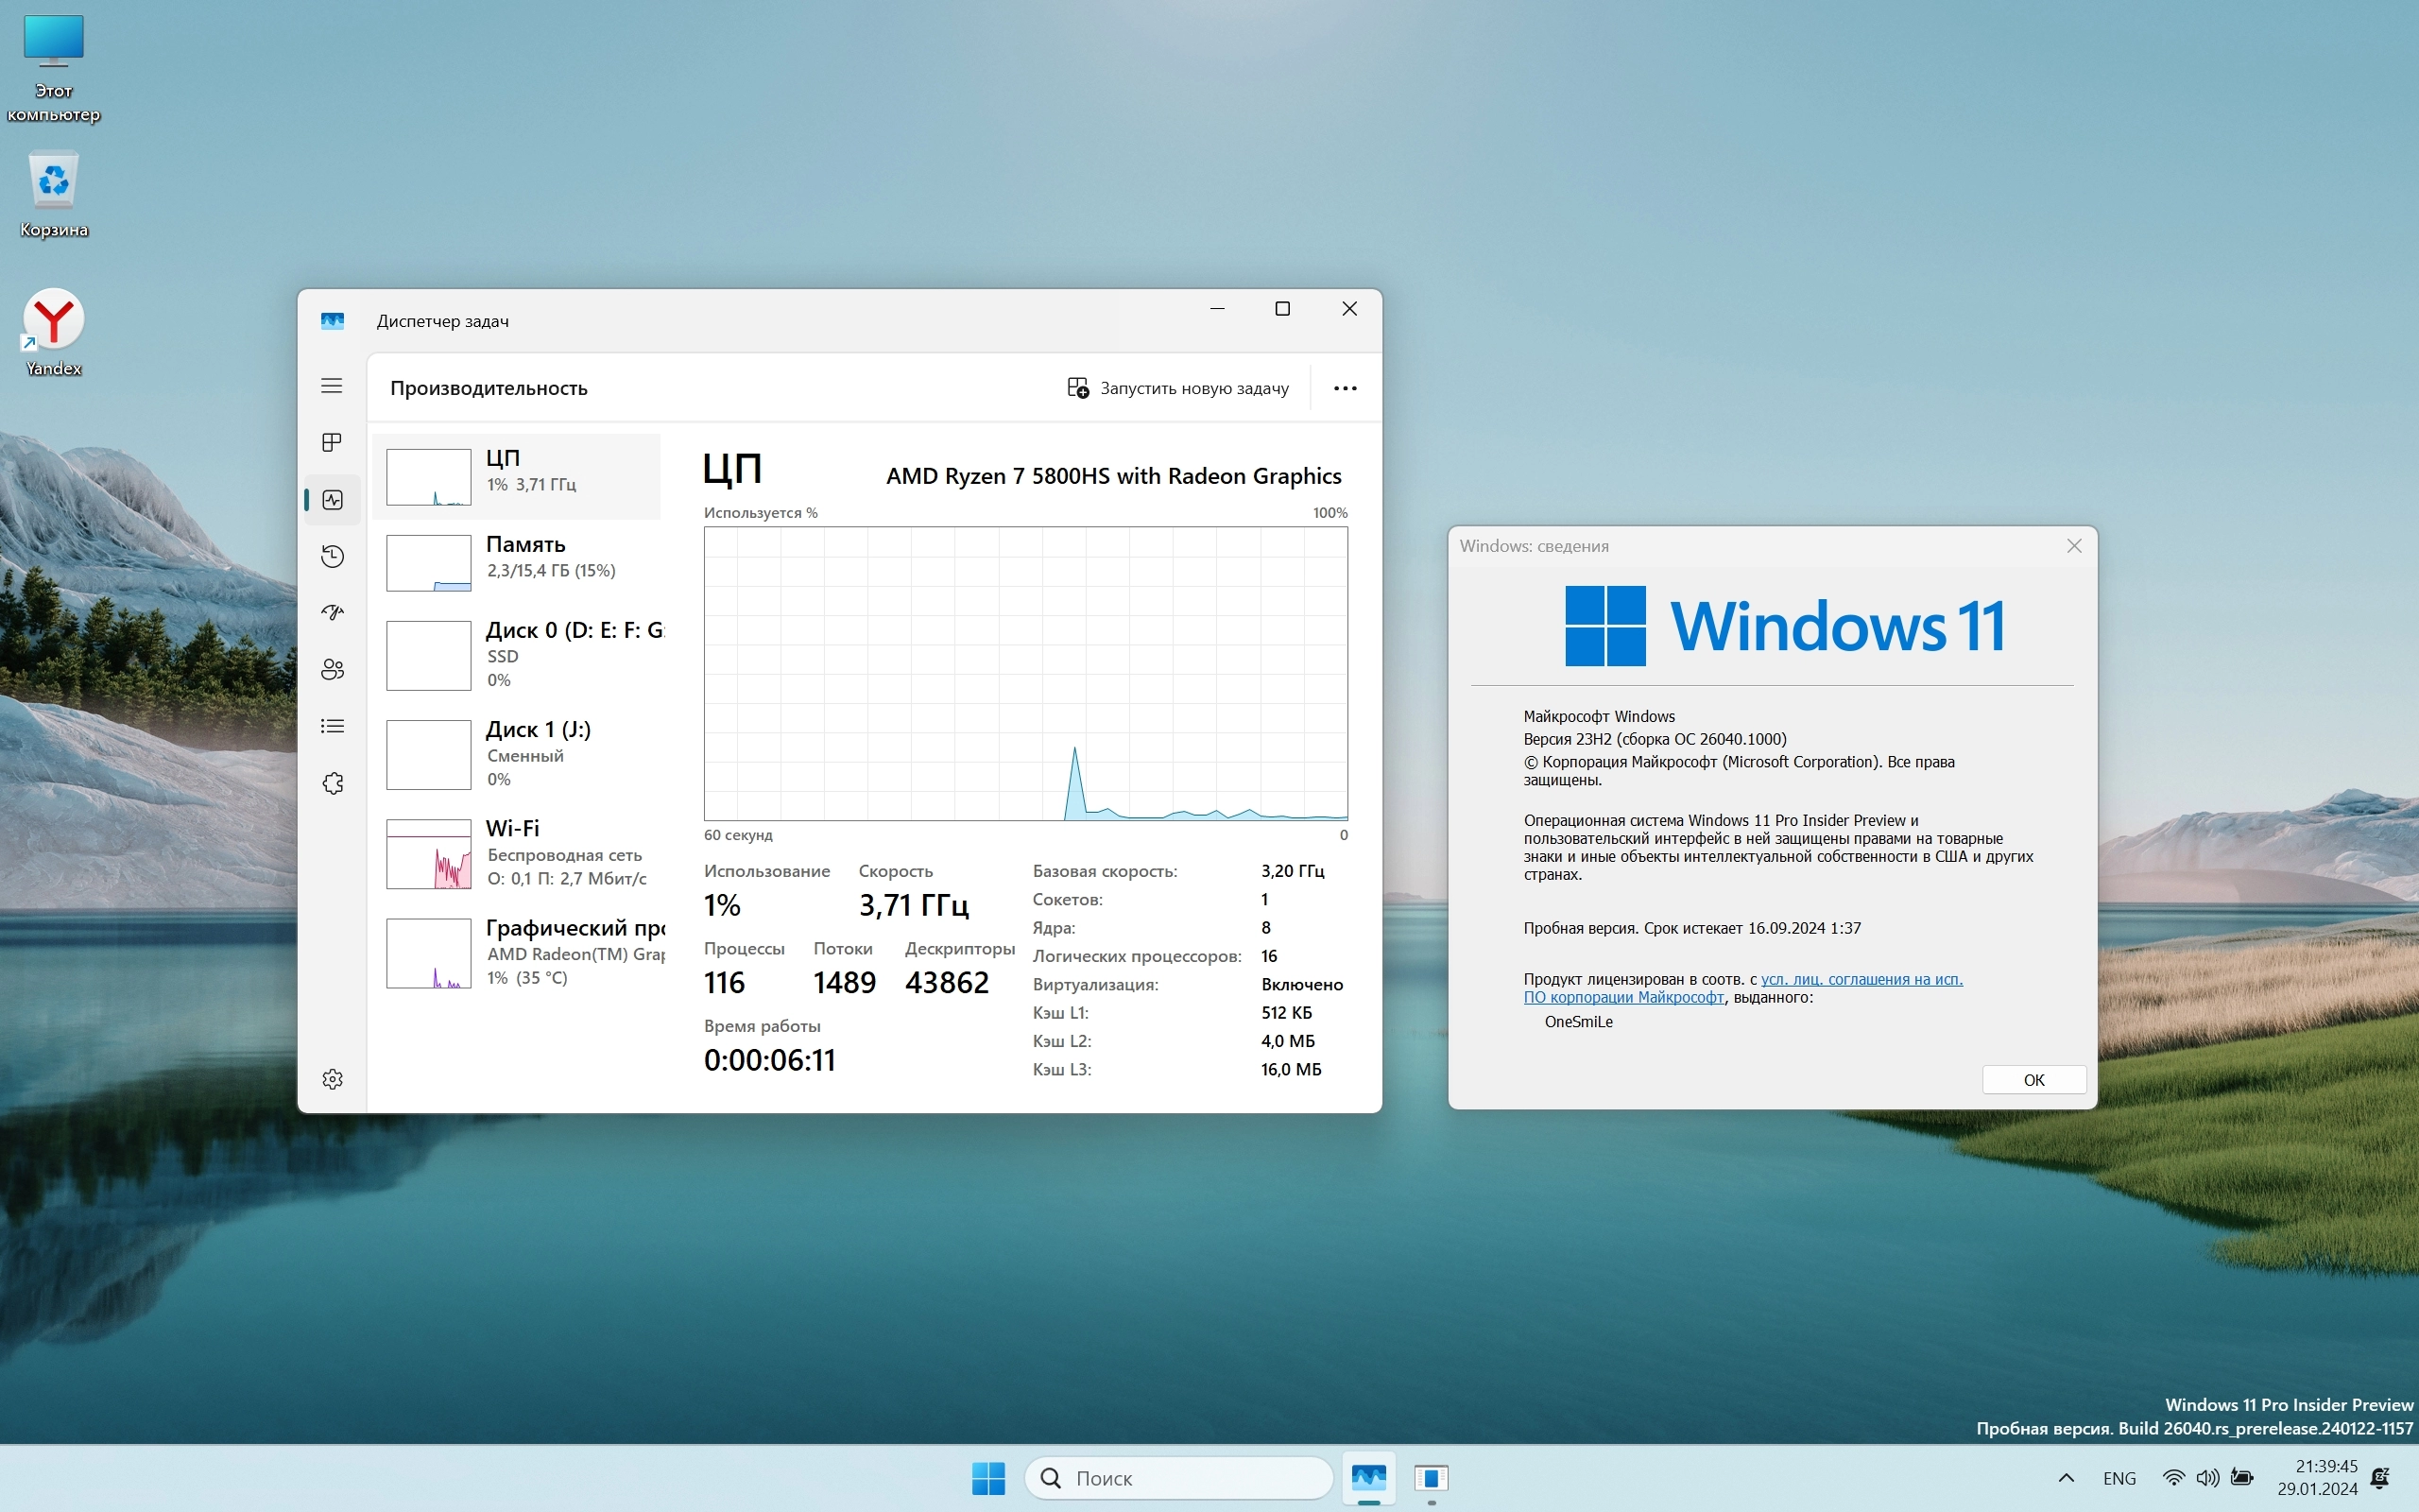Select the Диск 1 (J:) performance thumbnail

coord(429,755)
